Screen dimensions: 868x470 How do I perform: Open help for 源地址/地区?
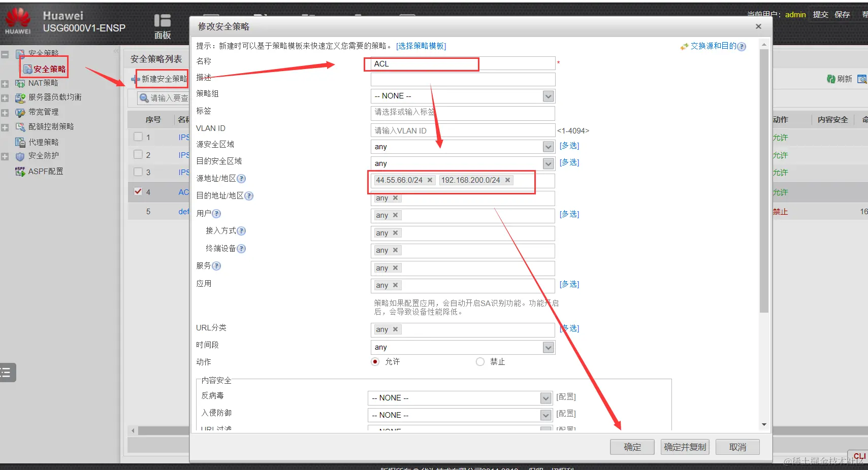(241, 179)
